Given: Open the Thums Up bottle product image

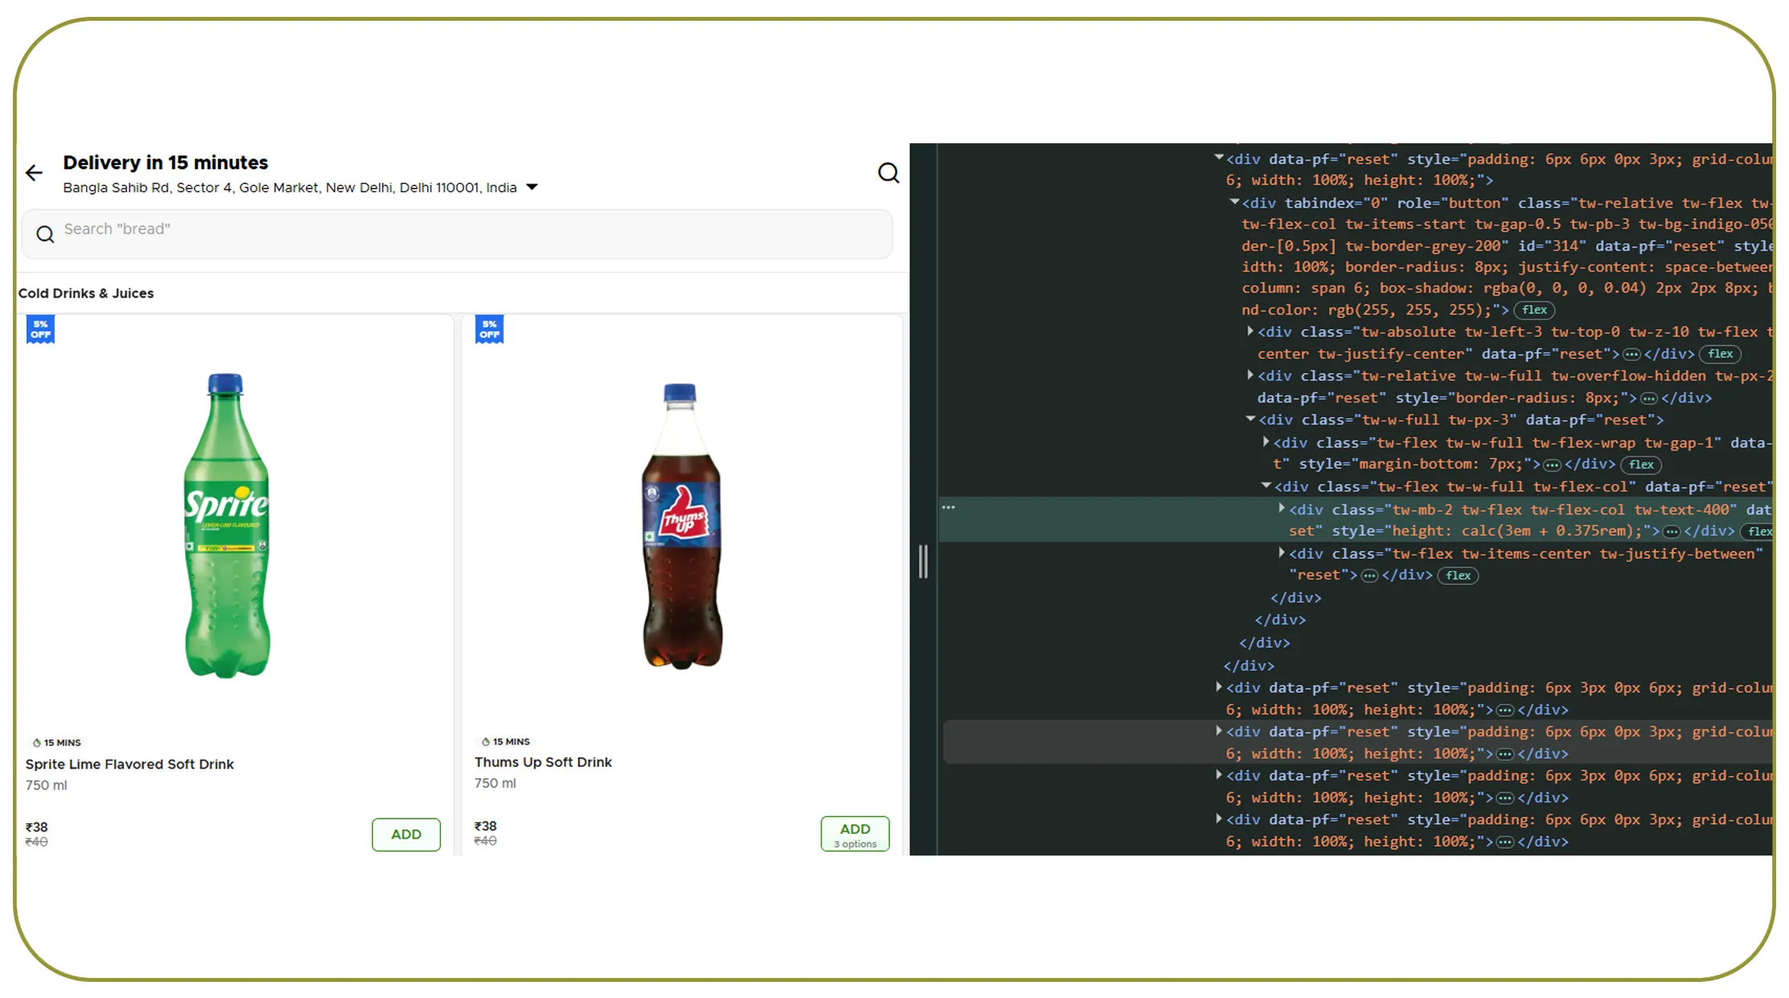Looking at the screenshot, I should [x=682, y=526].
